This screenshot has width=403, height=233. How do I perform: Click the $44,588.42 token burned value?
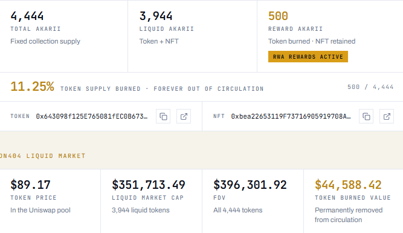pyautogui.click(x=348, y=185)
